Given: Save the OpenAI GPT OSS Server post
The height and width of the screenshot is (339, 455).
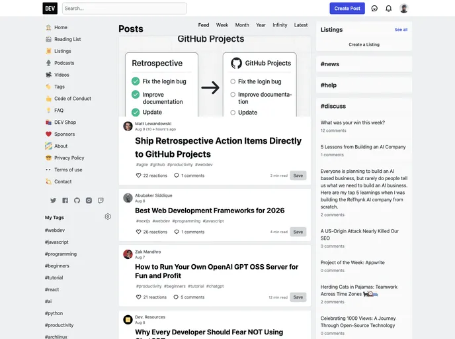Looking at the screenshot, I should [x=298, y=297].
